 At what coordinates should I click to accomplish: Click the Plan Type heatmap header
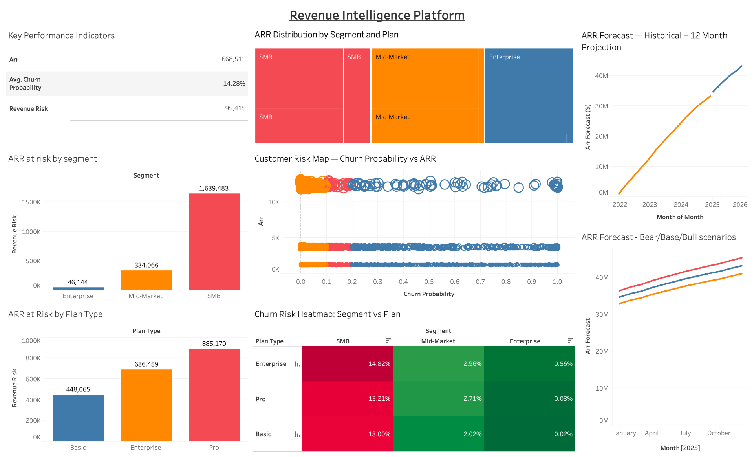[269, 341]
